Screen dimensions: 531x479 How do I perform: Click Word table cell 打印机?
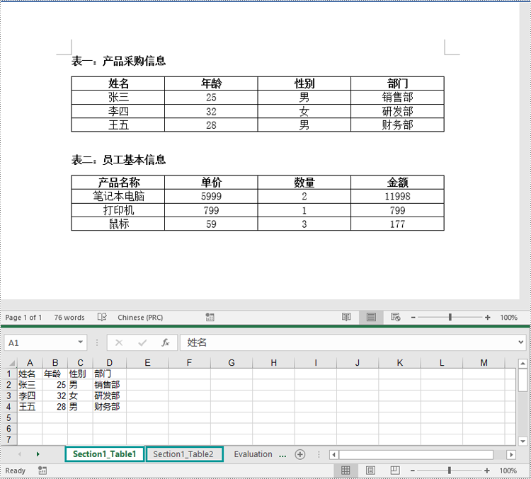118,210
